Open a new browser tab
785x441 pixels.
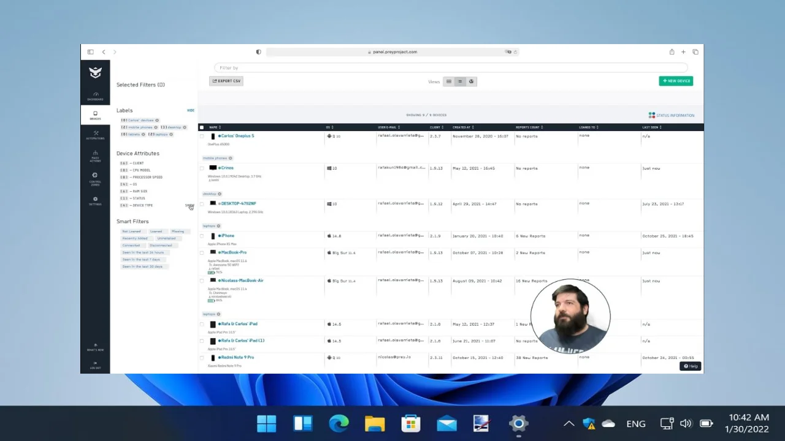coord(683,52)
